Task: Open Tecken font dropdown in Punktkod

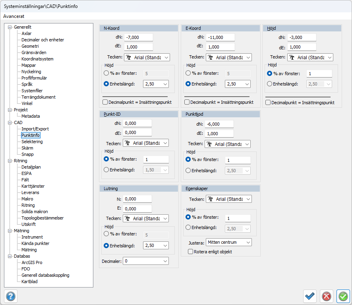Action: (x=227, y=144)
